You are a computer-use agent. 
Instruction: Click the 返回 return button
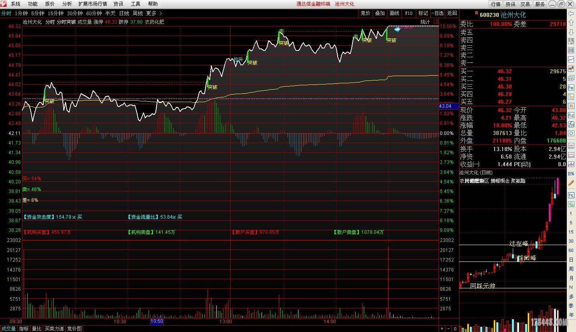(452, 13)
